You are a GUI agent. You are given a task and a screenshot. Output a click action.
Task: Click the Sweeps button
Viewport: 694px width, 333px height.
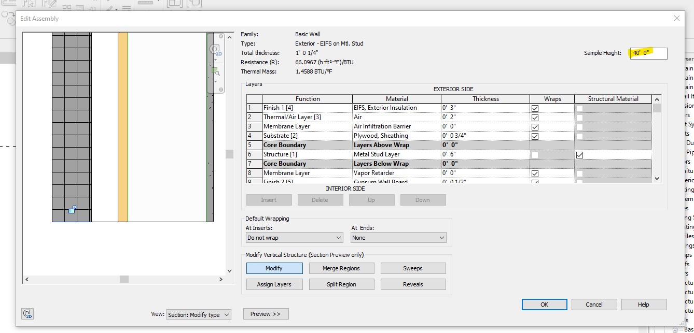413,268
